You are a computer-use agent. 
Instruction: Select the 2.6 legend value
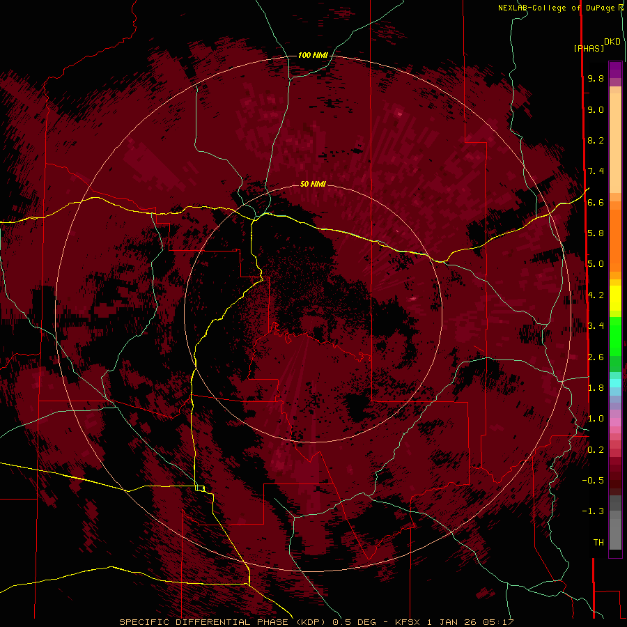tap(596, 357)
